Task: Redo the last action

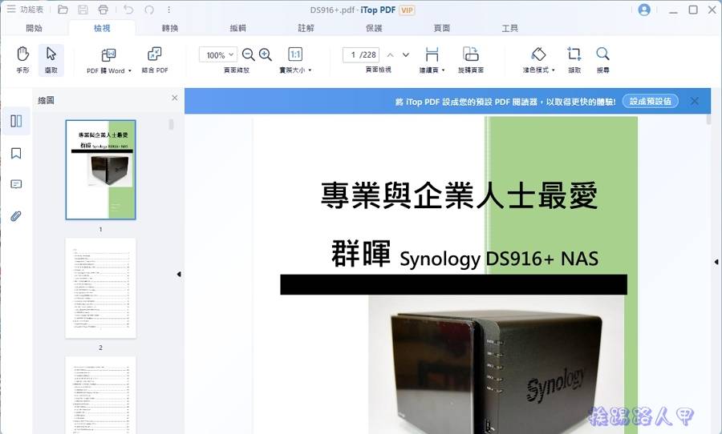Action: [149, 10]
